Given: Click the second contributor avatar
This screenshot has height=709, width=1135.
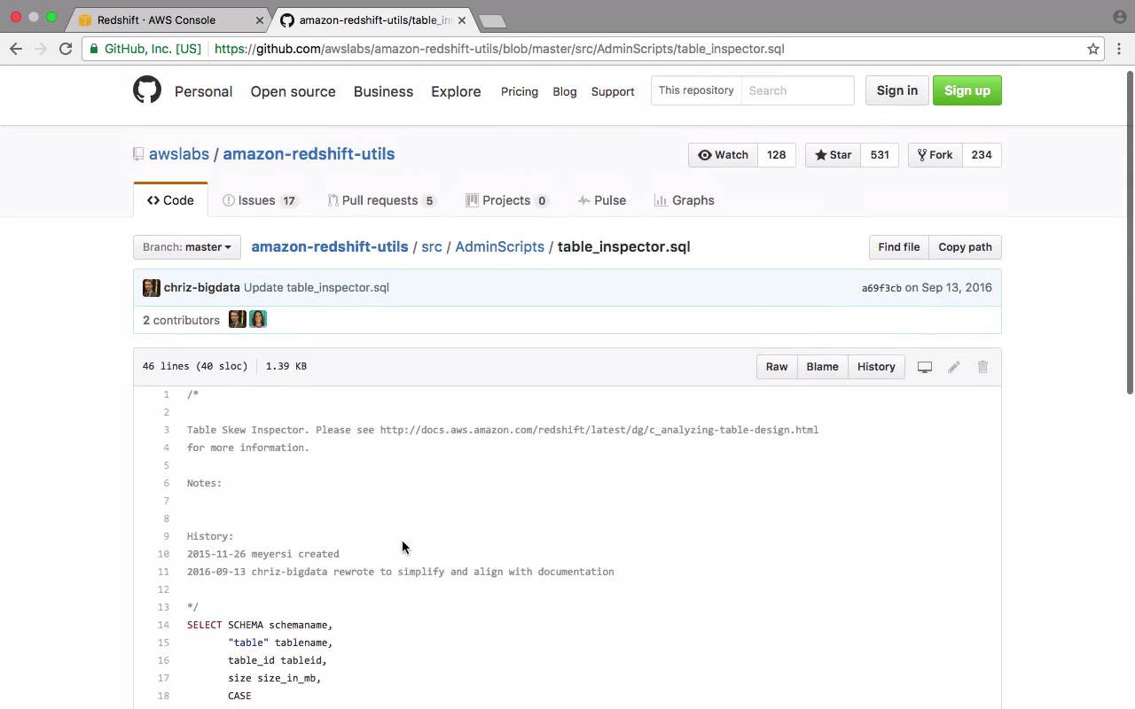Looking at the screenshot, I should point(258,319).
